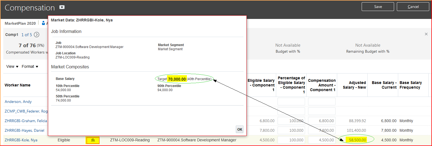The width and height of the screenshot is (432, 146).
Task: Click Base Salary - Current column header
Action: (x=384, y=85)
